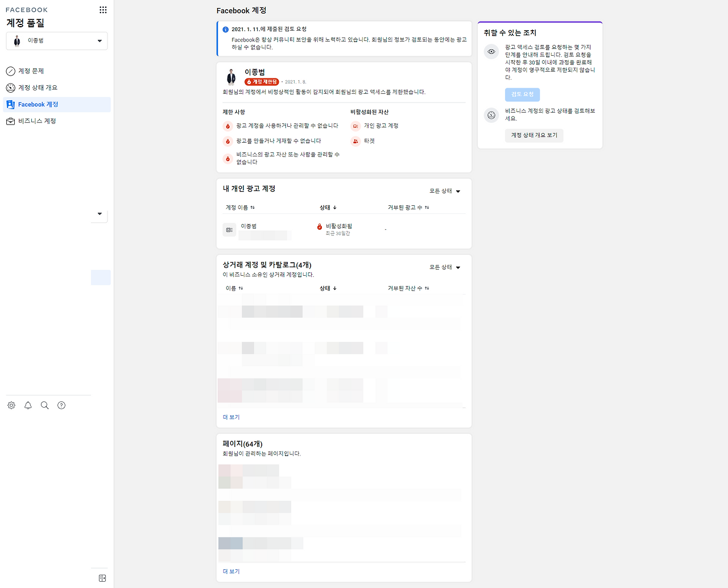The image size is (728, 588).
Task: Click the 이종범 name in ad account row
Action: 249,226
